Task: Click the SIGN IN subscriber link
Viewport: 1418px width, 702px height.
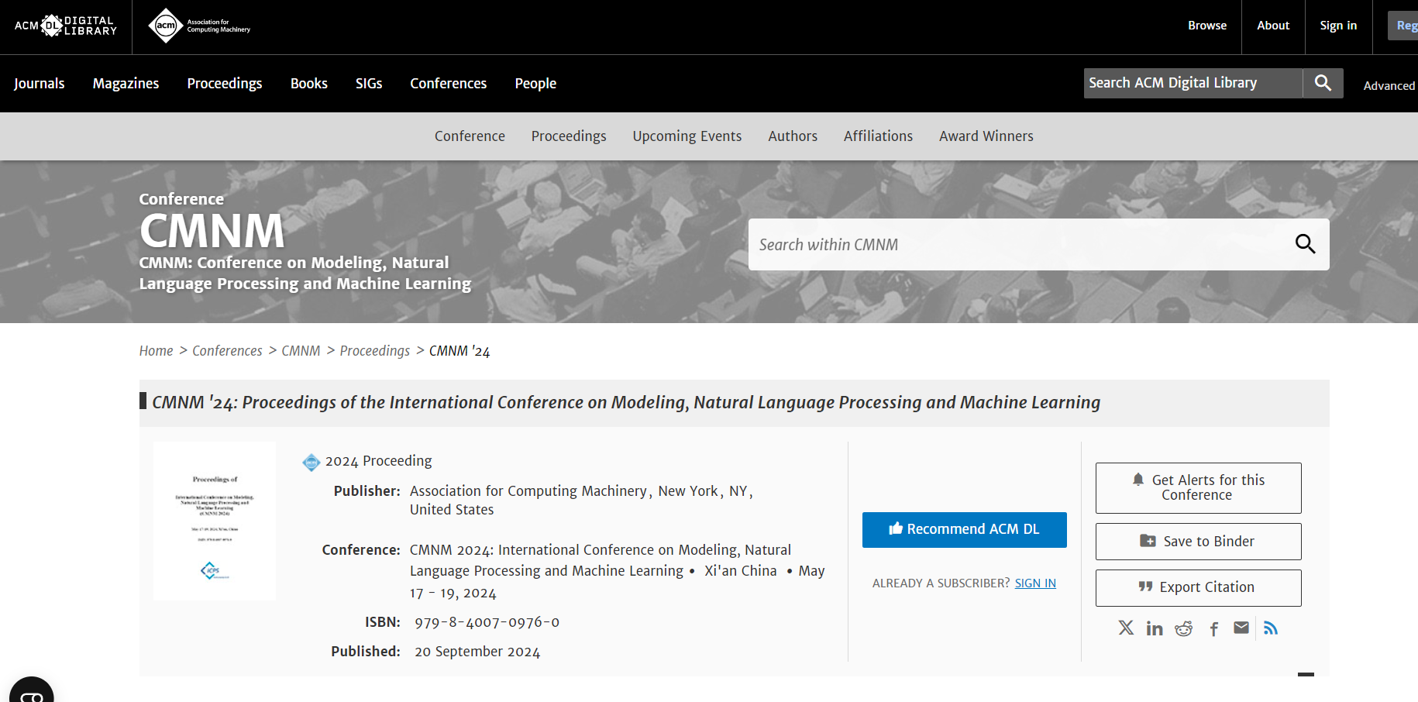Action: [1035, 583]
